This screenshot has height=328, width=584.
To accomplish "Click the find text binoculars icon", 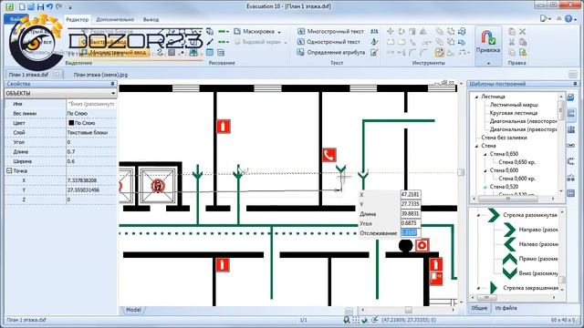I will 374,32.
